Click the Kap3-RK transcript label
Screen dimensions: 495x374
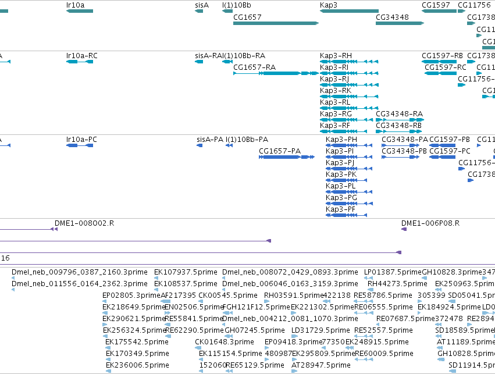click(336, 91)
